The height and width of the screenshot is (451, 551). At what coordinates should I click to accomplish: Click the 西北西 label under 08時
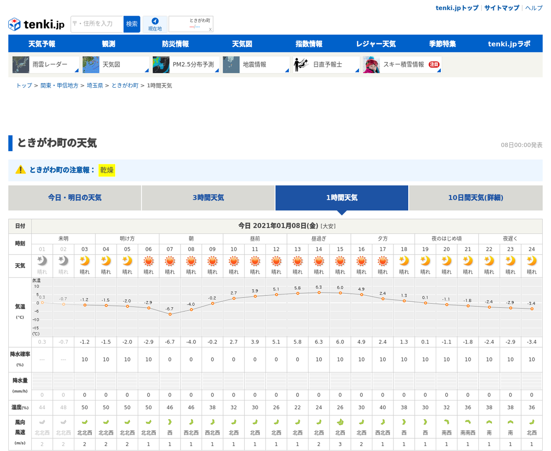191,433
